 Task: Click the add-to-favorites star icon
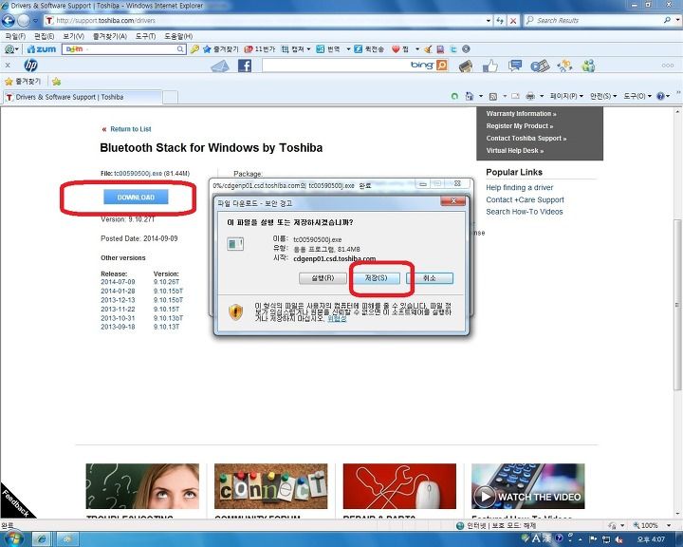tap(56, 82)
